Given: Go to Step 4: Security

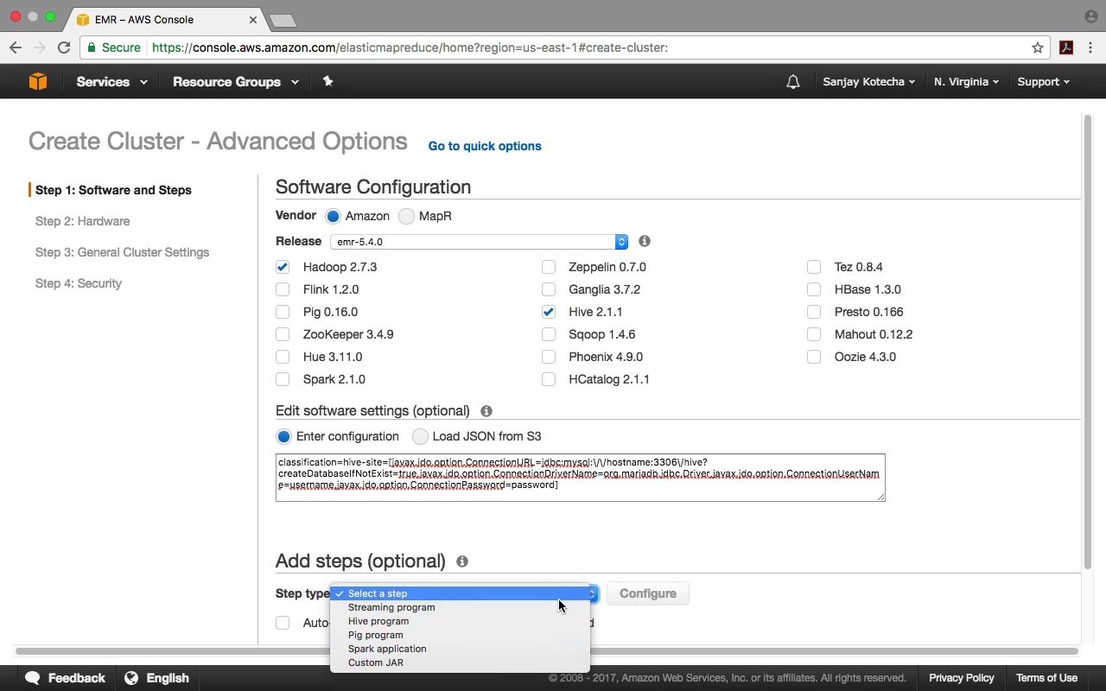Looking at the screenshot, I should (x=78, y=283).
